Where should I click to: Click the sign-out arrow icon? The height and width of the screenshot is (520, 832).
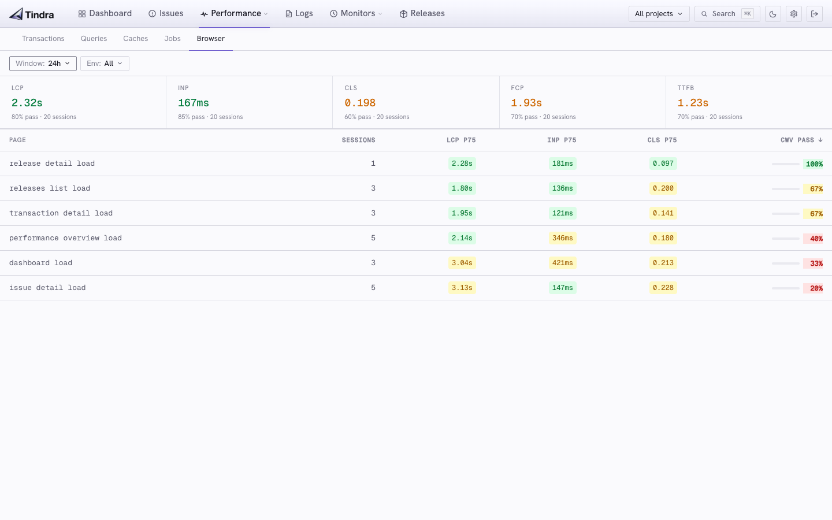tap(815, 14)
